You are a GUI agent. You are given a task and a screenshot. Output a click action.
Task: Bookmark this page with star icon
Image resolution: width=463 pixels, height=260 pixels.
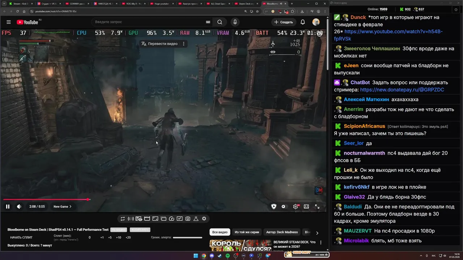(257, 11)
